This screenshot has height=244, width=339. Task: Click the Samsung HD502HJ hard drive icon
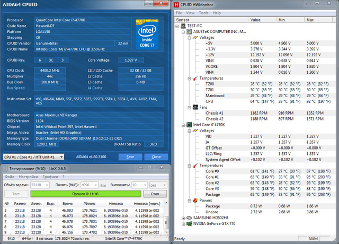coord(190,218)
